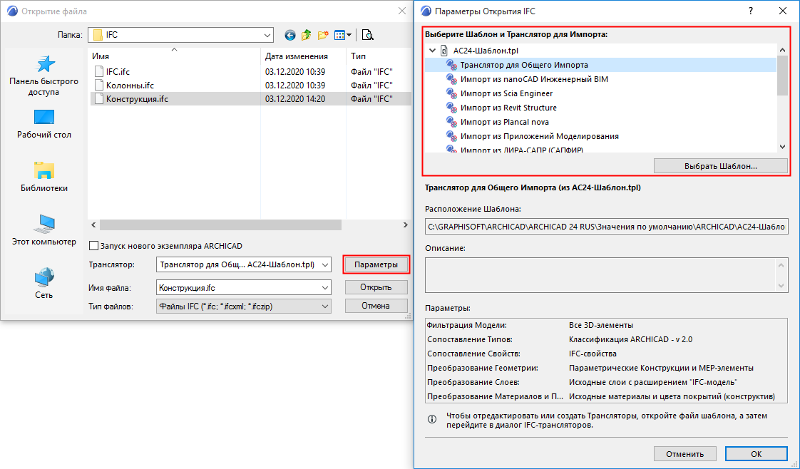Click the Описание text area
Screen dimensions: 800x469
coord(606,275)
